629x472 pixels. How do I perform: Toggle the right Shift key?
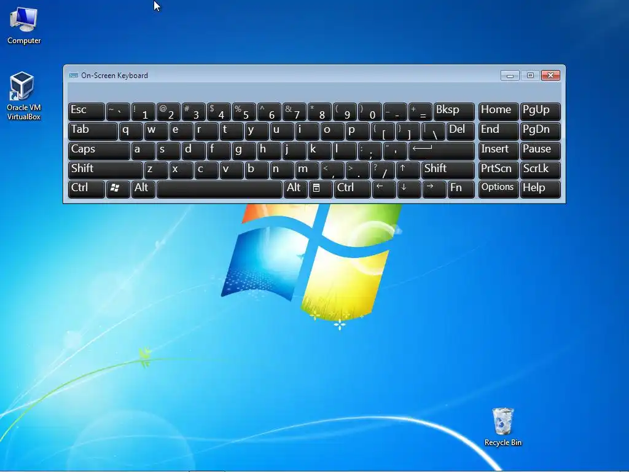pos(448,170)
